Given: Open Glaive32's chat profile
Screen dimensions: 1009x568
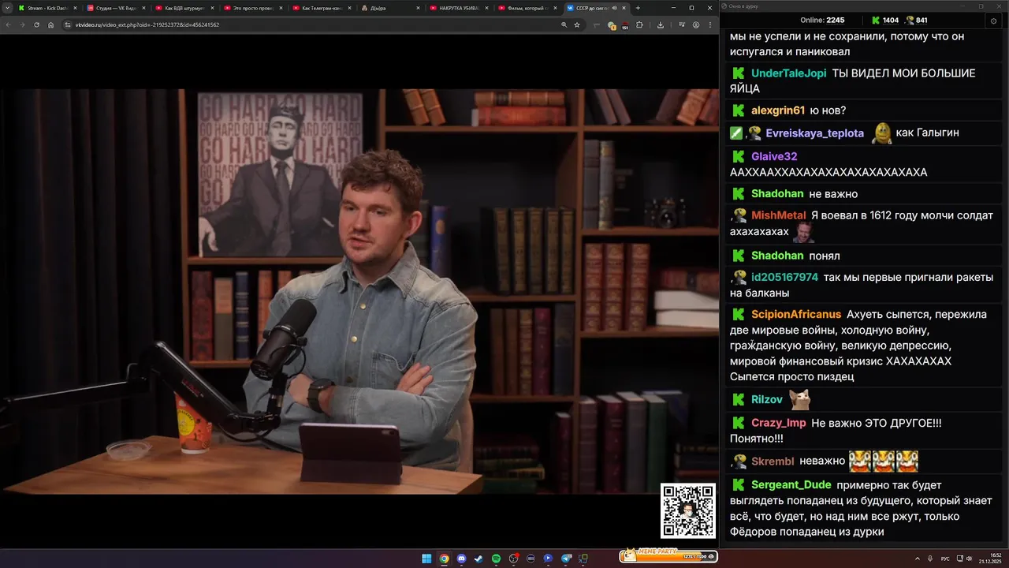Looking at the screenshot, I should tap(774, 156).
